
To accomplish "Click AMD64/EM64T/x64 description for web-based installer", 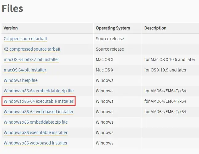I will click(x=165, y=112).
